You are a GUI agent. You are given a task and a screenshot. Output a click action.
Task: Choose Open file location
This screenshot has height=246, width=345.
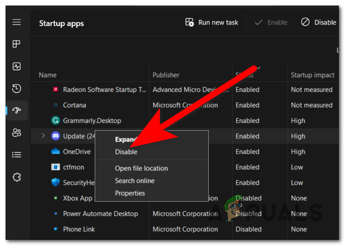[x=141, y=168]
